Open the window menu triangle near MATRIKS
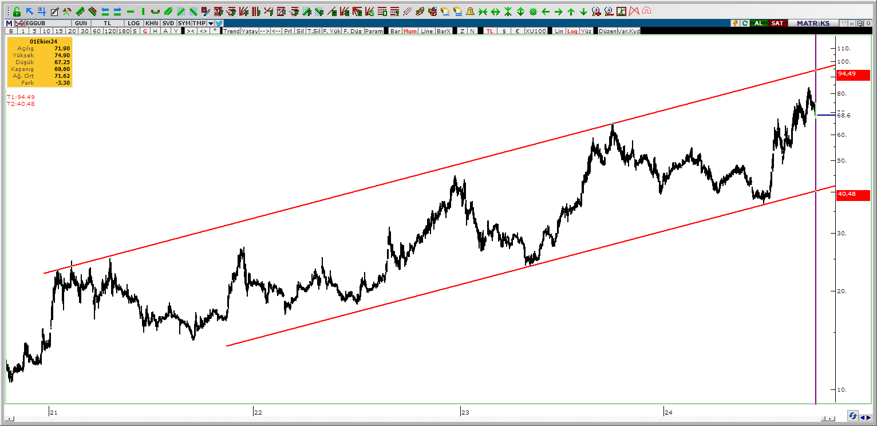The height and width of the screenshot is (426, 877). 843,23
